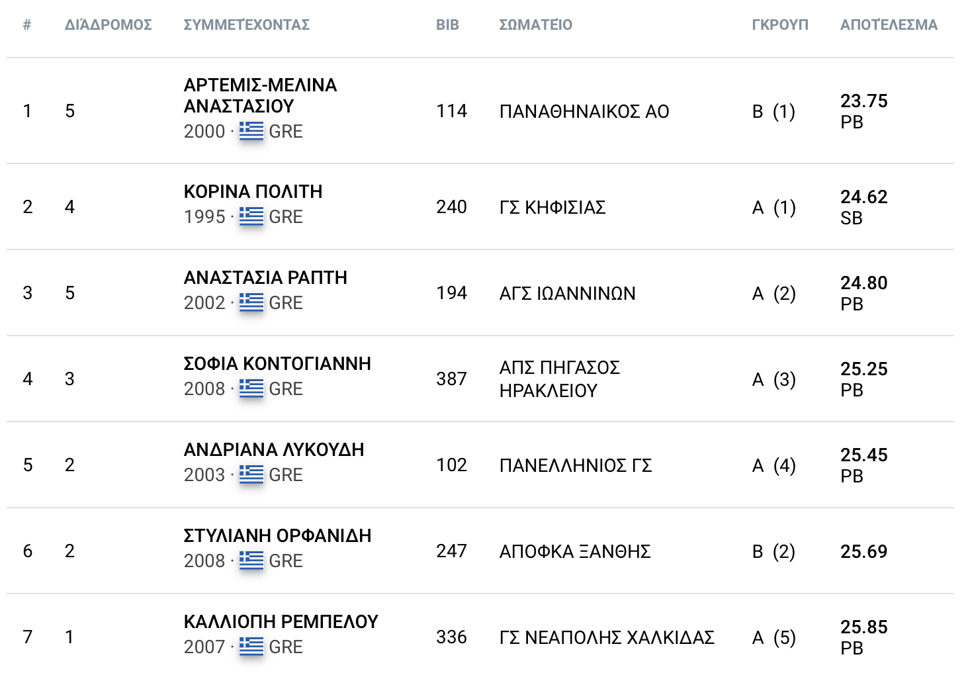The width and height of the screenshot is (970, 675).
Task: Click the Greek flag for ΣΤΥΛΙΑΝΗ ΟΡΦΑΝΙΔΗ
Action: pos(251,561)
